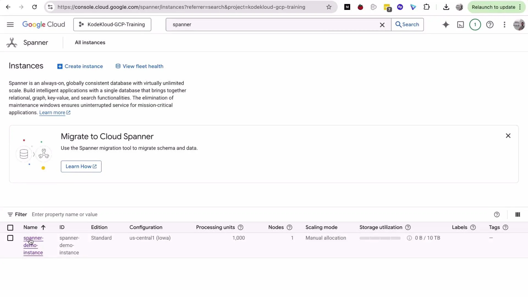Open the notifications badge showing 1
528x297 pixels.
pos(475,24)
